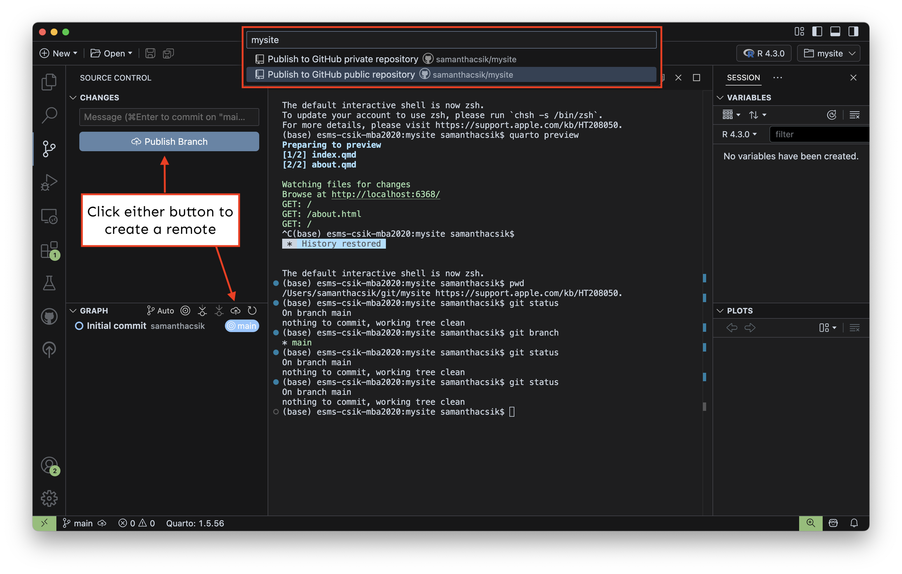902x574 pixels.
Task: Open the remote window status bar indicator
Action: click(44, 523)
